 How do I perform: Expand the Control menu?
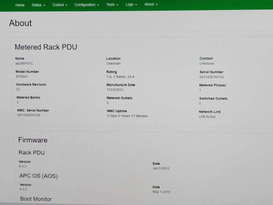pyautogui.click(x=60, y=5)
